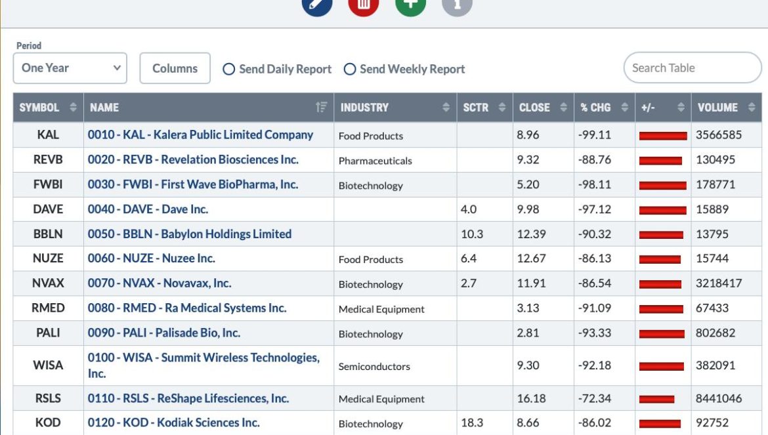The image size is (768, 435).
Task: Sort table by SCTR column arrows
Action: (501, 107)
